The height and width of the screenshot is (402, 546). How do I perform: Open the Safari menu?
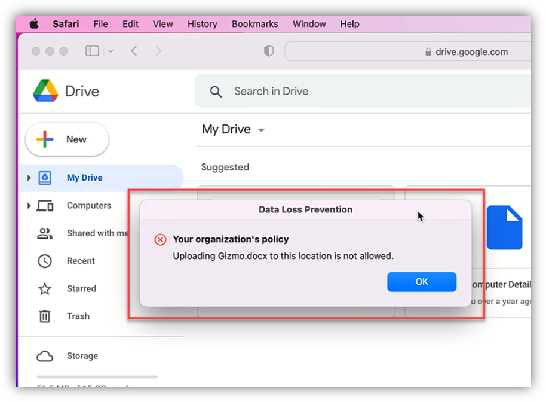[x=66, y=24]
